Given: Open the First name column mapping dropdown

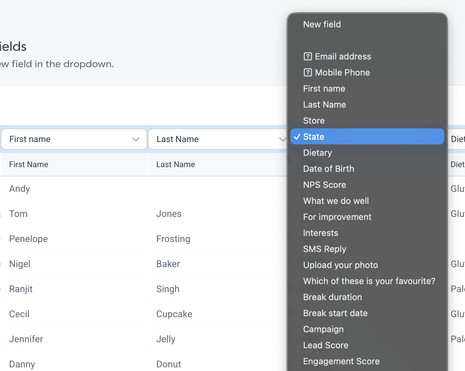Looking at the screenshot, I should click(74, 139).
